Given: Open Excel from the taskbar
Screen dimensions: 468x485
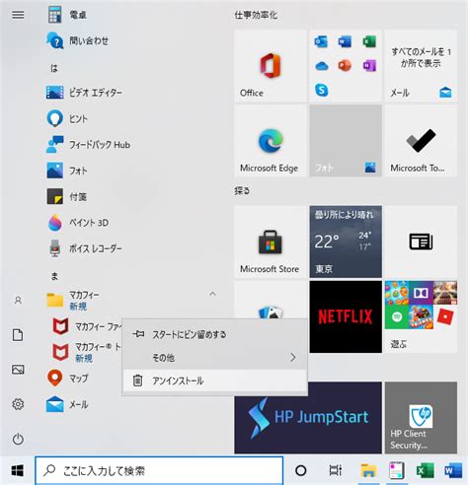Looking at the screenshot, I should 426,470.
